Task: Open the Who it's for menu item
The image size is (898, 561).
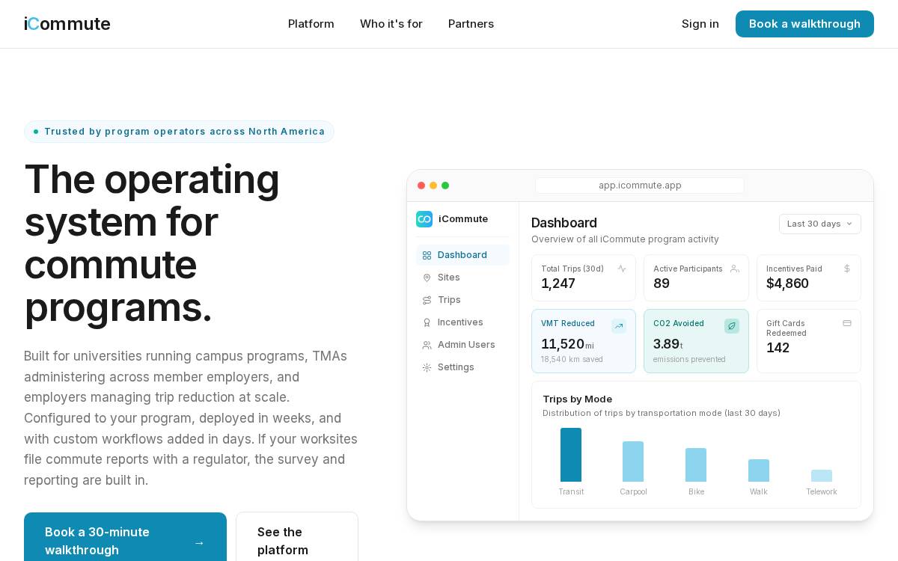Action: (391, 24)
